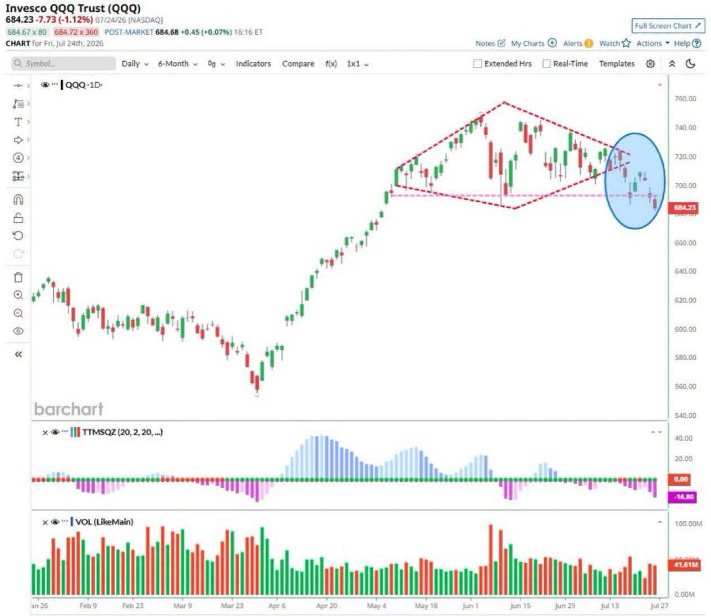Select the Text annotation tool
The width and height of the screenshot is (711, 616).
pyautogui.click(x=18, y=122)
